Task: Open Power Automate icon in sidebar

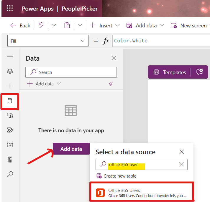Action: pyautogui.click(x=10, y=130)
